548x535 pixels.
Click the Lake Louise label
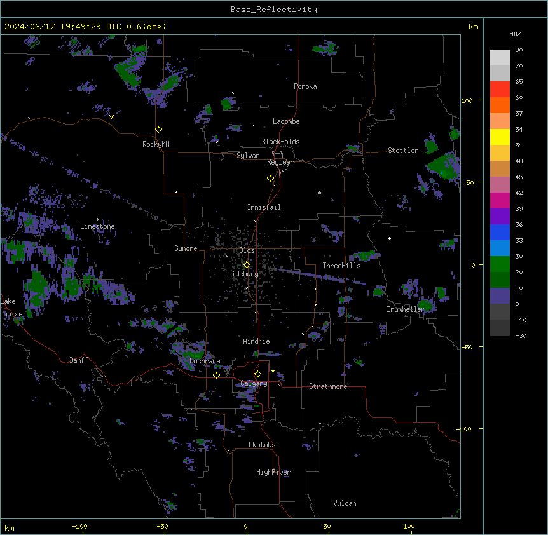pos(11,308)
